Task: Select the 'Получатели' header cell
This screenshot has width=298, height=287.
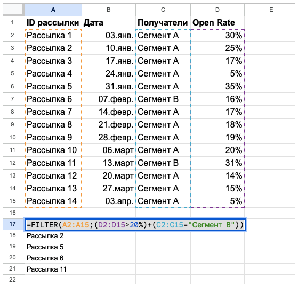Action: click(x=163, y=23)
